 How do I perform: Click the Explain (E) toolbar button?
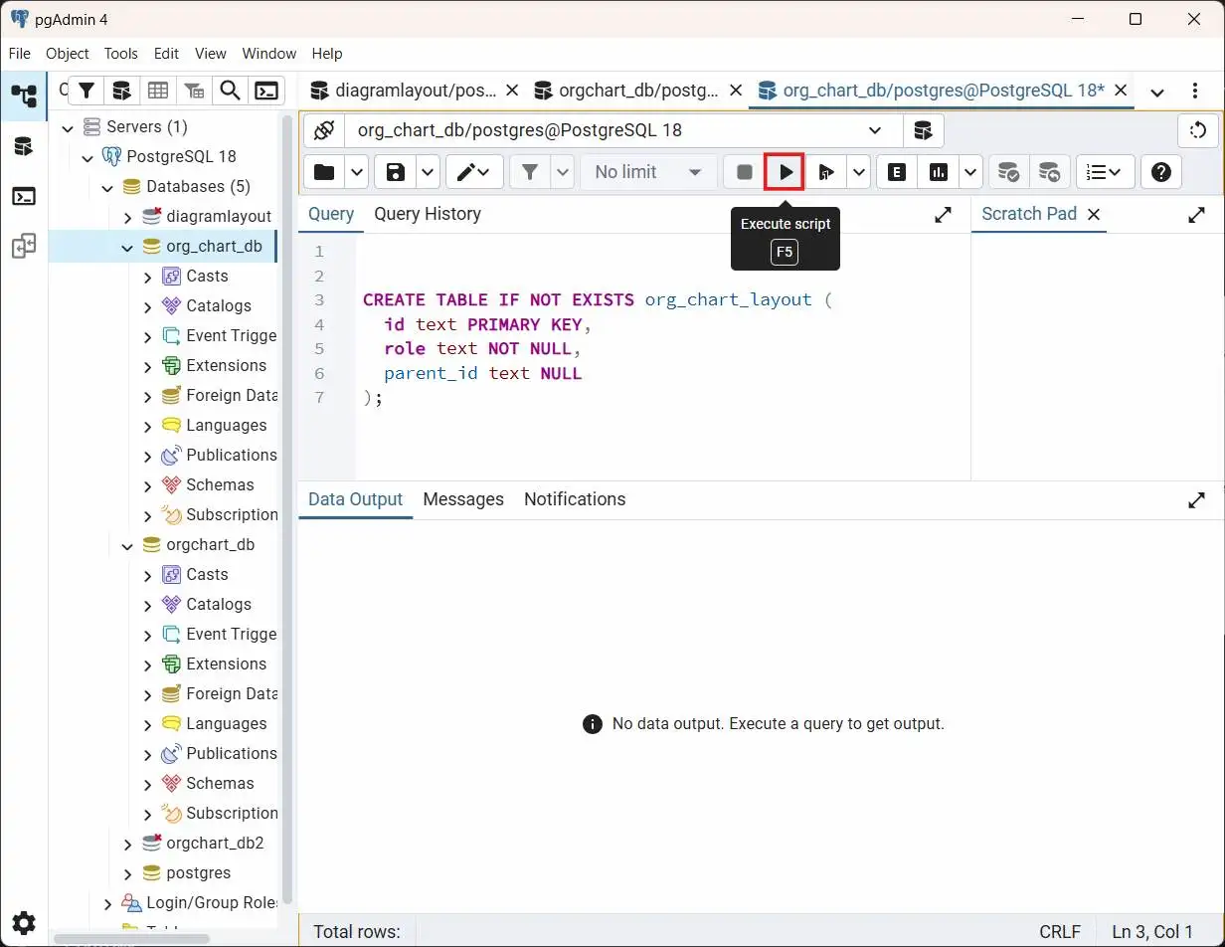tap(896, 172)
